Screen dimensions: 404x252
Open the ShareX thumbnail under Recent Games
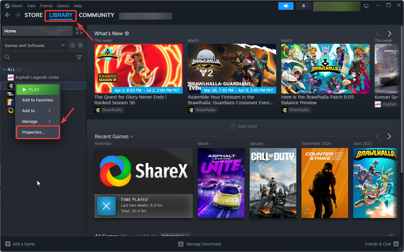143,171
